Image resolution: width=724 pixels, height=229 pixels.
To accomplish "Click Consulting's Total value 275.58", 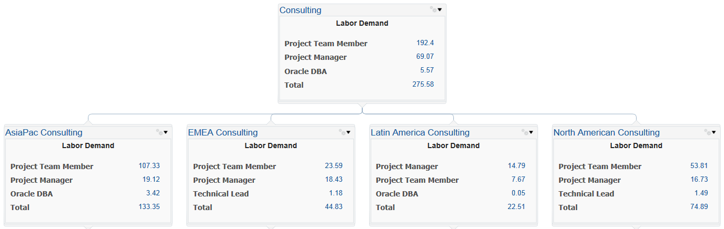I will coord(423,84).
